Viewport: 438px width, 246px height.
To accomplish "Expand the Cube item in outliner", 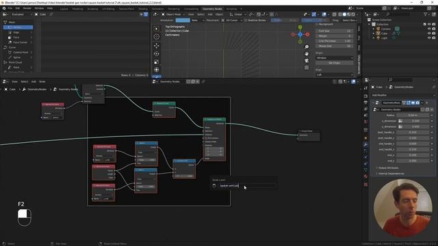I will click(374, 33).
